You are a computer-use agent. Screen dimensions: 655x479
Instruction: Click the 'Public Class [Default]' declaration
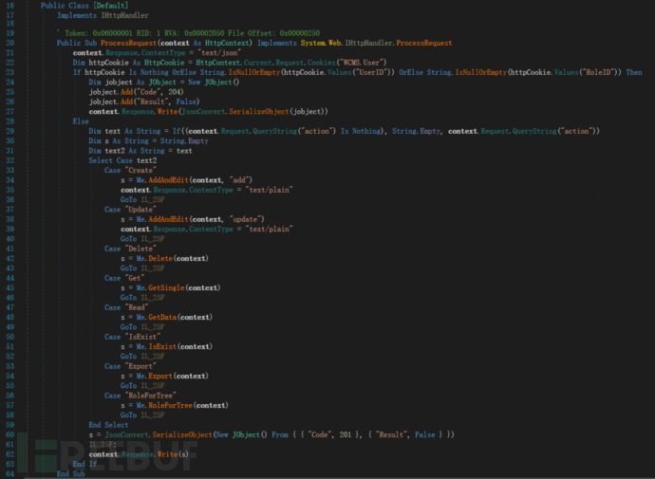(x=84, y=6)
